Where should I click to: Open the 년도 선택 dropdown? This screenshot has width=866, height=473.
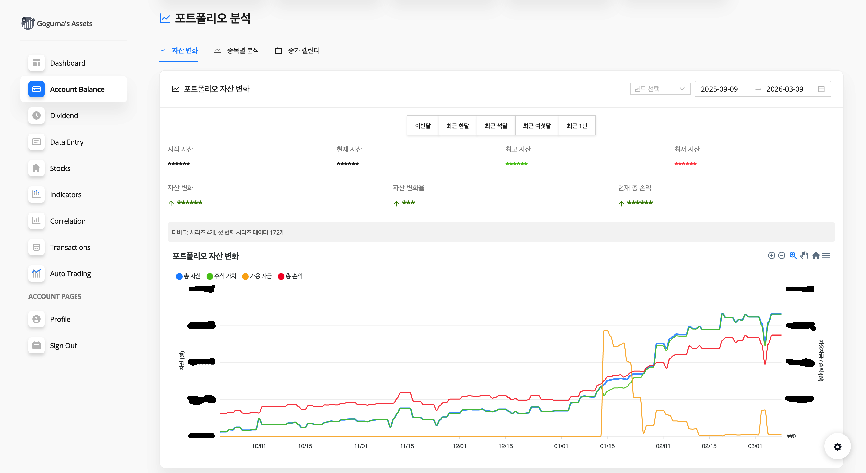pos(660,89)
